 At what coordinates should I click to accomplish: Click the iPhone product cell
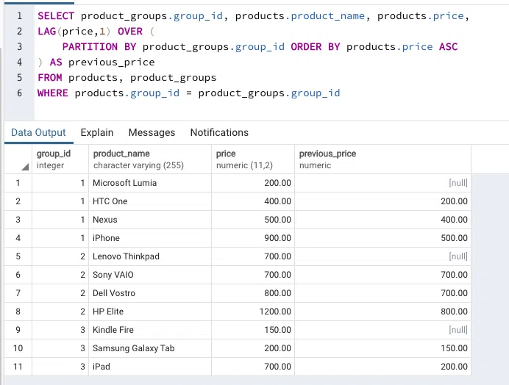click(150, 238)
